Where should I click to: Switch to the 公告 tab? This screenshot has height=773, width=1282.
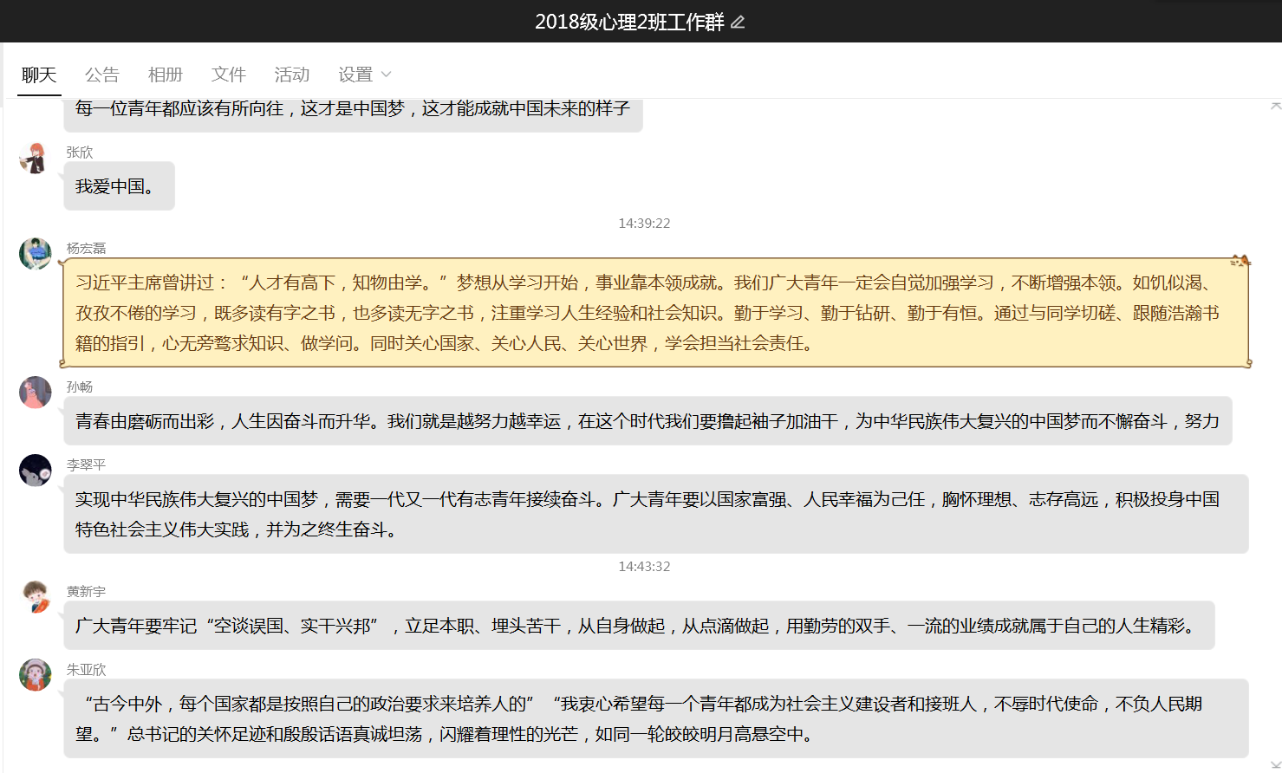point(102,75)
